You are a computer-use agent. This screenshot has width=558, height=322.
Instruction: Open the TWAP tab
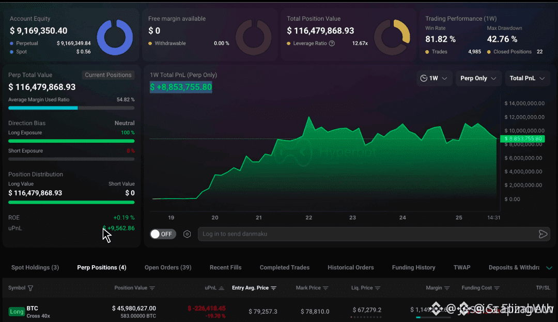(462, 268)
